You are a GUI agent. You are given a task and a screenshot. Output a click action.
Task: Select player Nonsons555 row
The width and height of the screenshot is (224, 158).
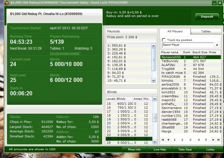tap(191, 57)
